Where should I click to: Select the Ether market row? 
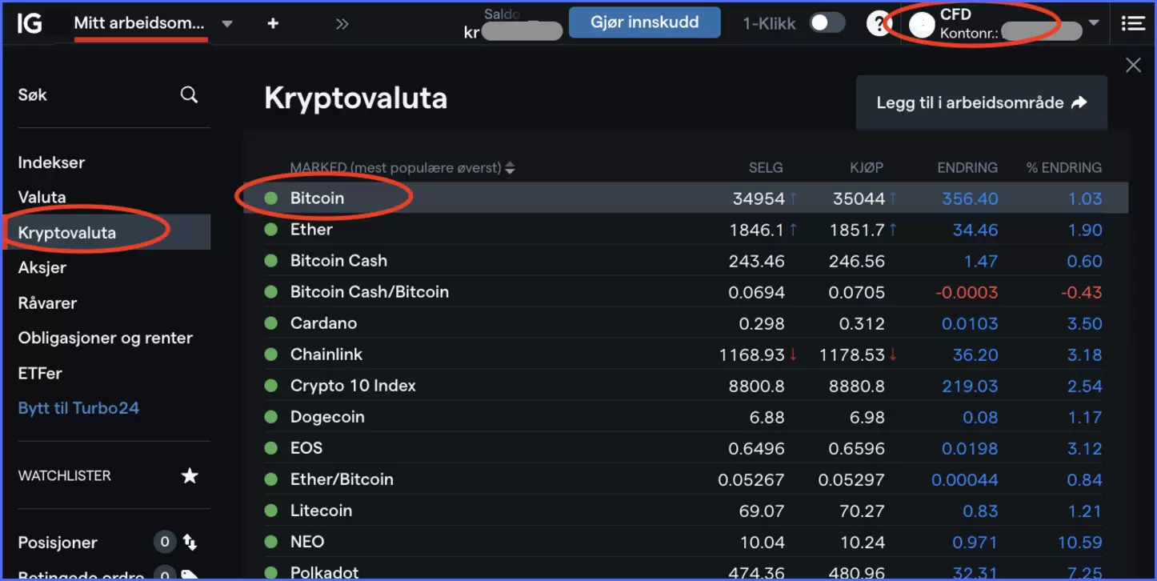click(x=311, y=230)
